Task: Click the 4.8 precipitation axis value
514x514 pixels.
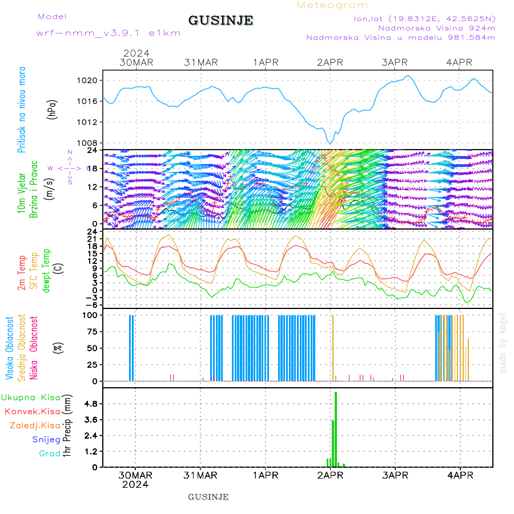Action: 91,404
